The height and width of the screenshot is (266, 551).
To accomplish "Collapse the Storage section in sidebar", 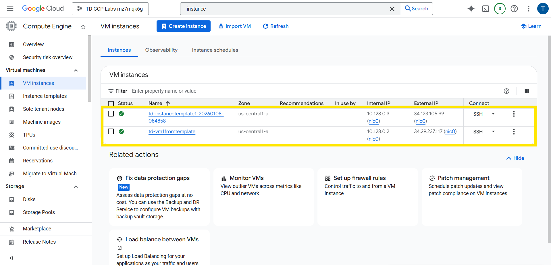I will pos(76,187).
